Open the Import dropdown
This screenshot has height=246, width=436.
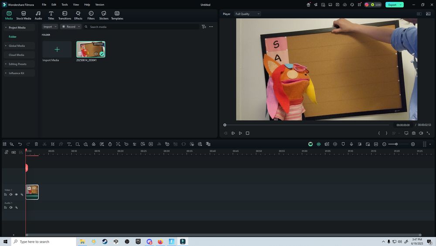pyautogui.click(x=50, y=27)
